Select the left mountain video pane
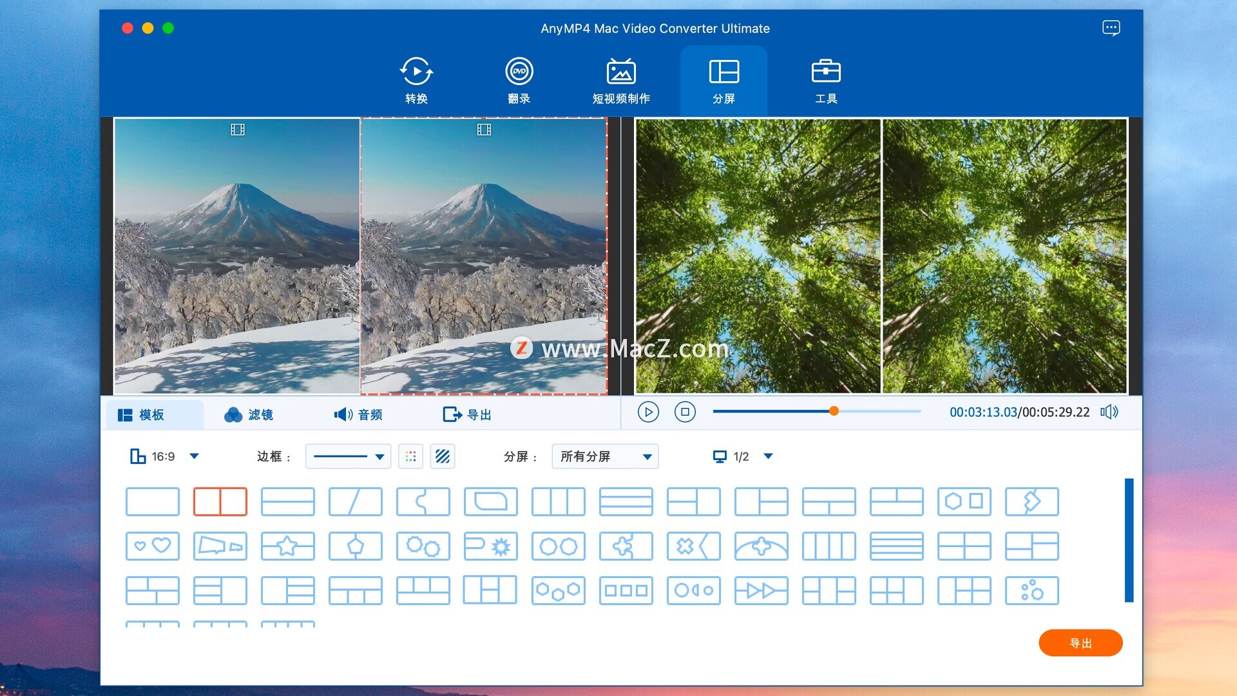Viewport: 1237px width, 696px height. click(x=237, y=256)
